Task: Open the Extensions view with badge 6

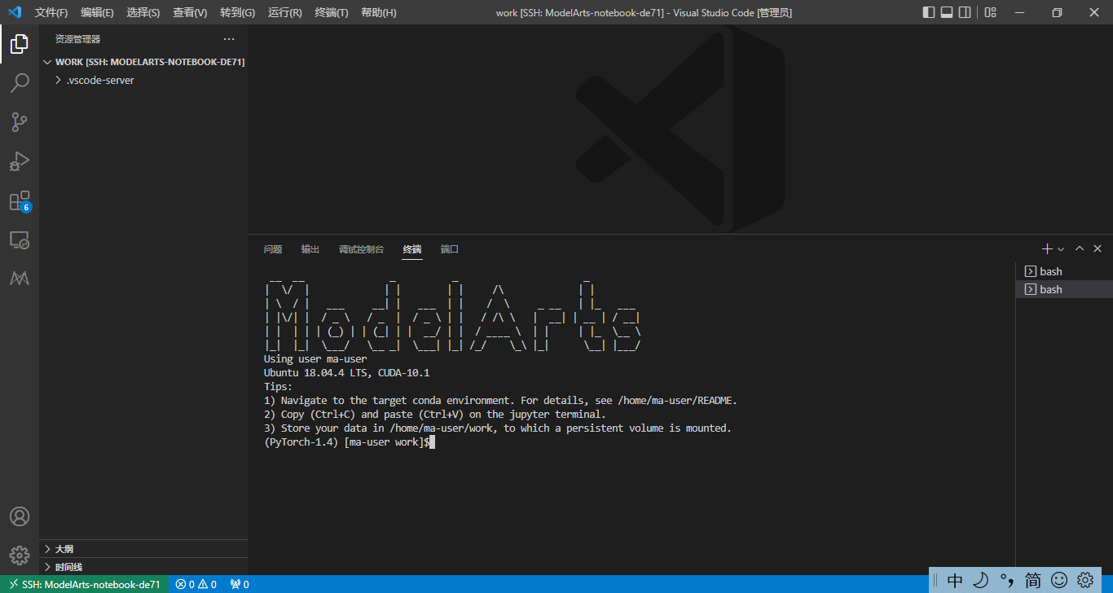Action: pyautogui.click(x=20, y=200)
